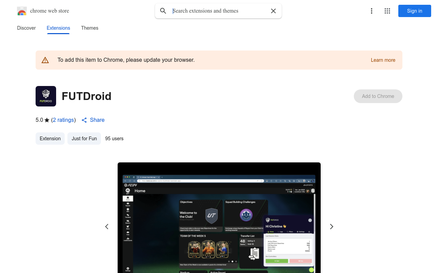Open the three-dot more options menu
The width and height of the screenshot is (438, 273).
click(x=372, y=11)
